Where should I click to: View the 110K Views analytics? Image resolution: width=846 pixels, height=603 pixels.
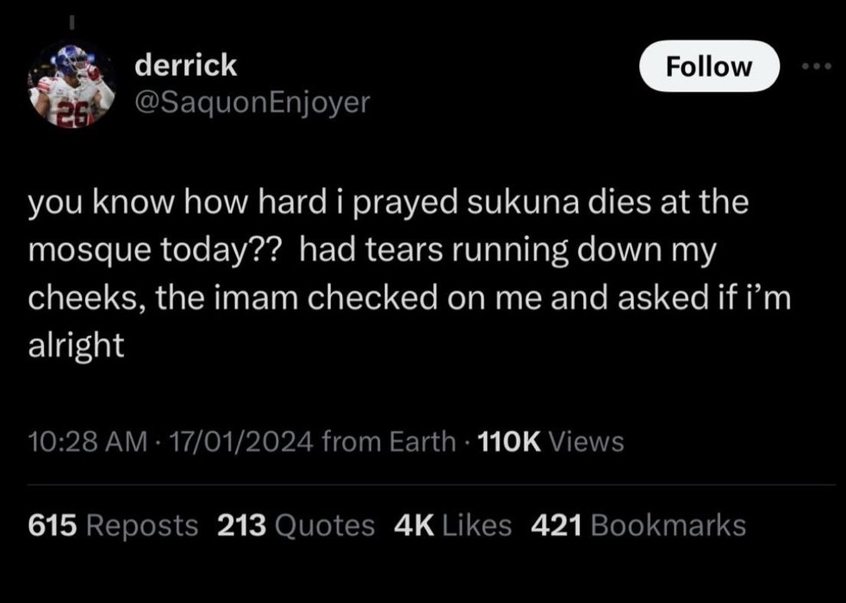(549, 442)
